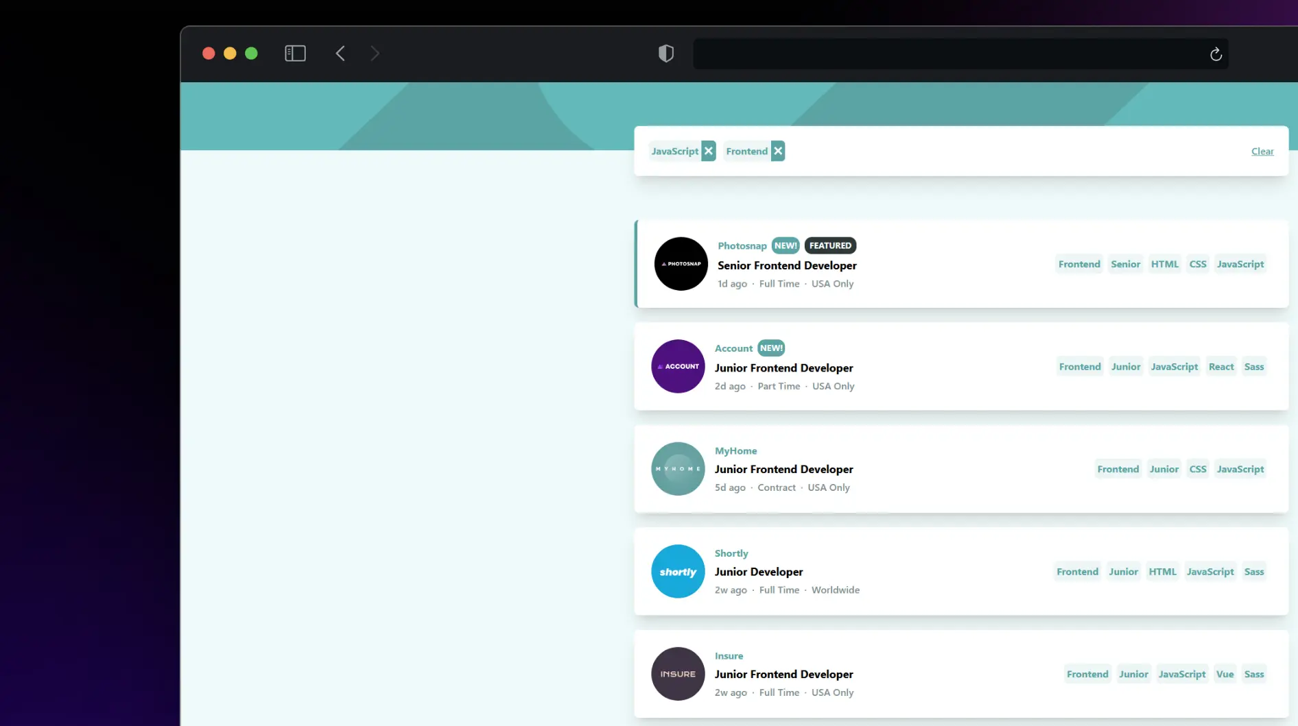This screenshot has width=1298, height=726.
Task: Filter by Sass tag on Insure
Action: tap(1253, 674)
